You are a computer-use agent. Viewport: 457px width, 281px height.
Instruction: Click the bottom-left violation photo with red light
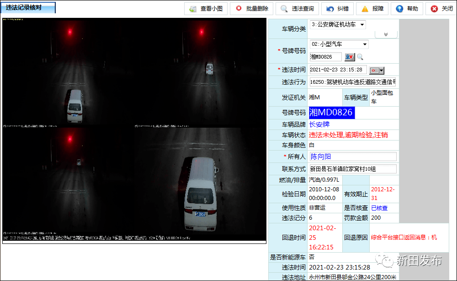[x=68, y=181]
